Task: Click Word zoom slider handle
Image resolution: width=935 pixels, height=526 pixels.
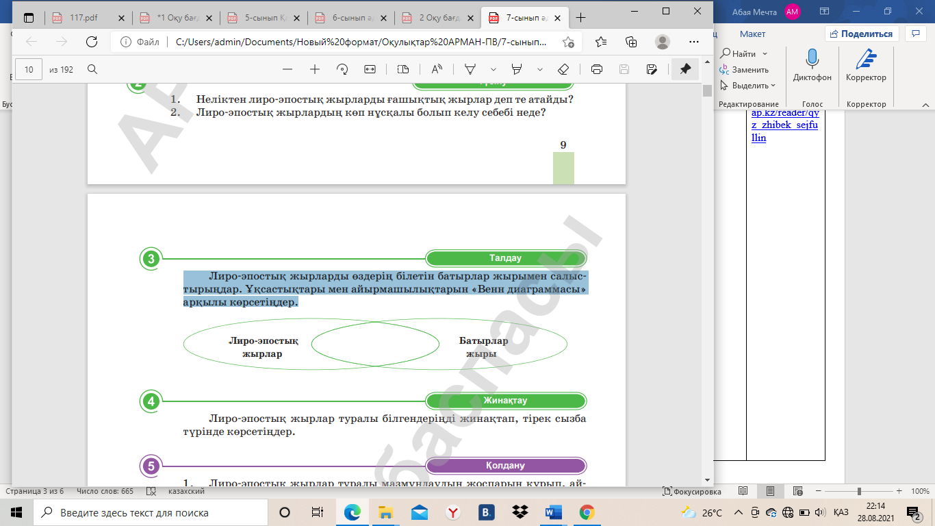Action: click(x=859, y=491)
